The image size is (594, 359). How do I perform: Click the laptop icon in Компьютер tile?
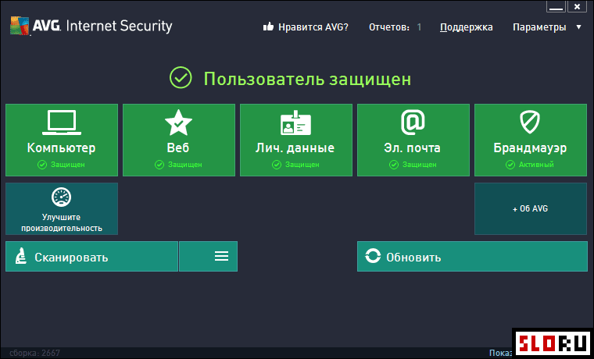point(62,123)
